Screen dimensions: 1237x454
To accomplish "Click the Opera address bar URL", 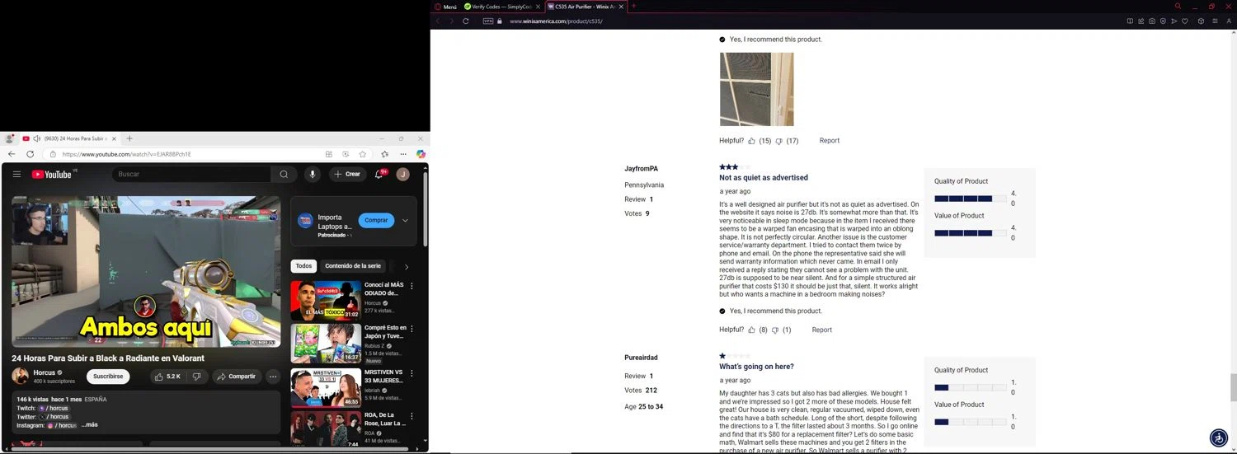I will pyautogui.click(x=556, y=21).
